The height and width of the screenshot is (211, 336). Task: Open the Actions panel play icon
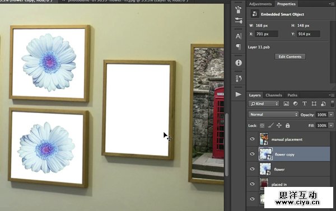point(239,94)
